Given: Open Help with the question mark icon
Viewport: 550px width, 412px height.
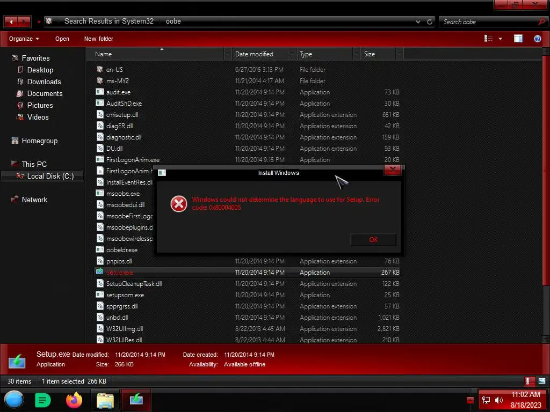Looking at the screenshot, I should click(537, 39).
